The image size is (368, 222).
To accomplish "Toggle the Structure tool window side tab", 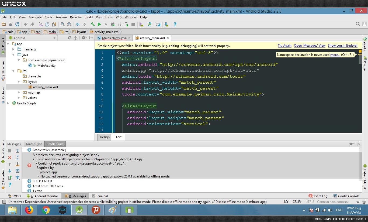I will click(3, 71).
